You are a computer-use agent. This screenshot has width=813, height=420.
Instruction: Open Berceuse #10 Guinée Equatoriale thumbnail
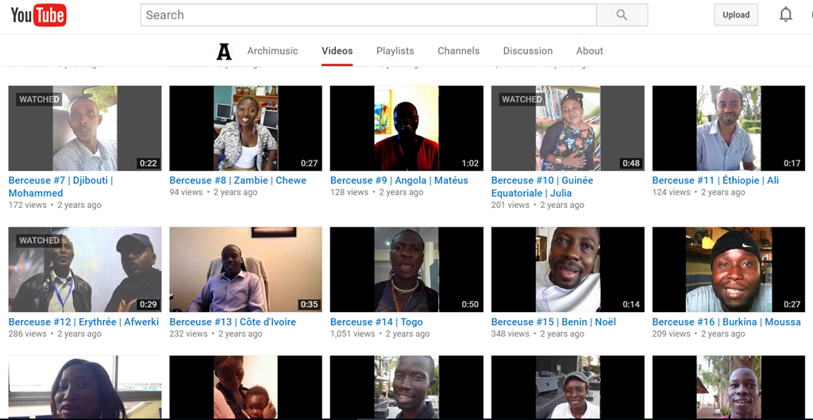[568, 128]
